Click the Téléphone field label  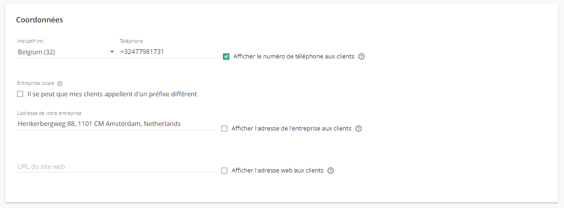tap(131, 41)
